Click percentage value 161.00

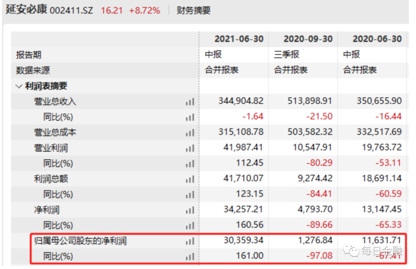point(250,256)
